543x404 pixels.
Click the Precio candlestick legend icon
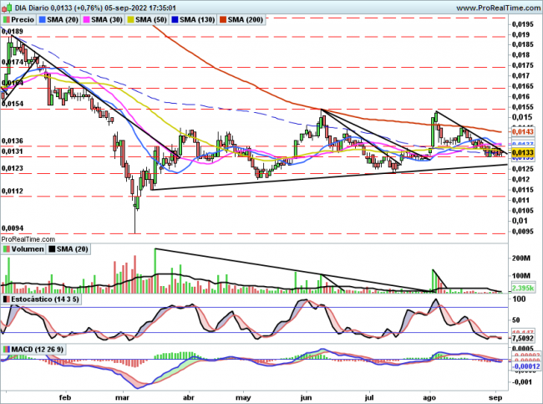8,18
